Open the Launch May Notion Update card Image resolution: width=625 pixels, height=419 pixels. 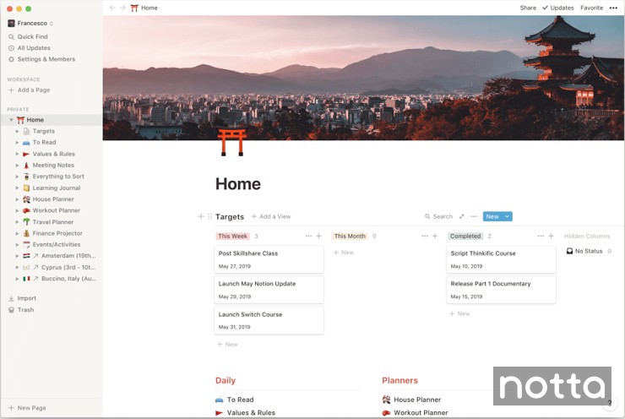(x=269, y=290)
